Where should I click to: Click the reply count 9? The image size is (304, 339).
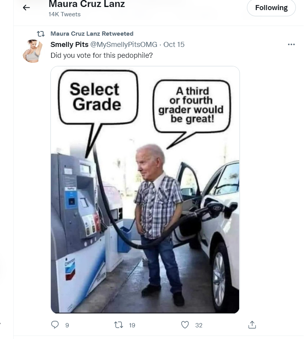point(67,325)
